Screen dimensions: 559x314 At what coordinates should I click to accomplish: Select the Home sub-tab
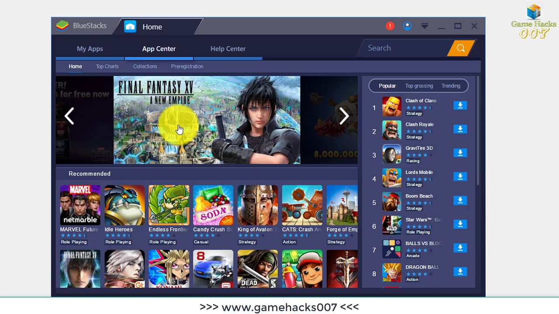pos(75,66)
